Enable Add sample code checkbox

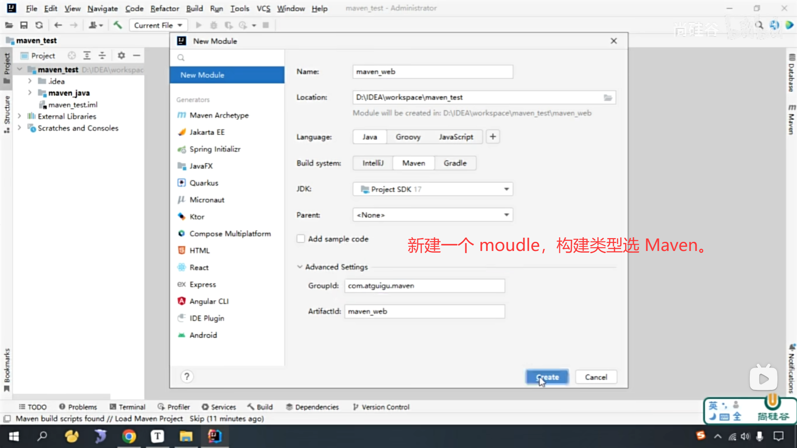pyautogui.click(x=301, y=239)
